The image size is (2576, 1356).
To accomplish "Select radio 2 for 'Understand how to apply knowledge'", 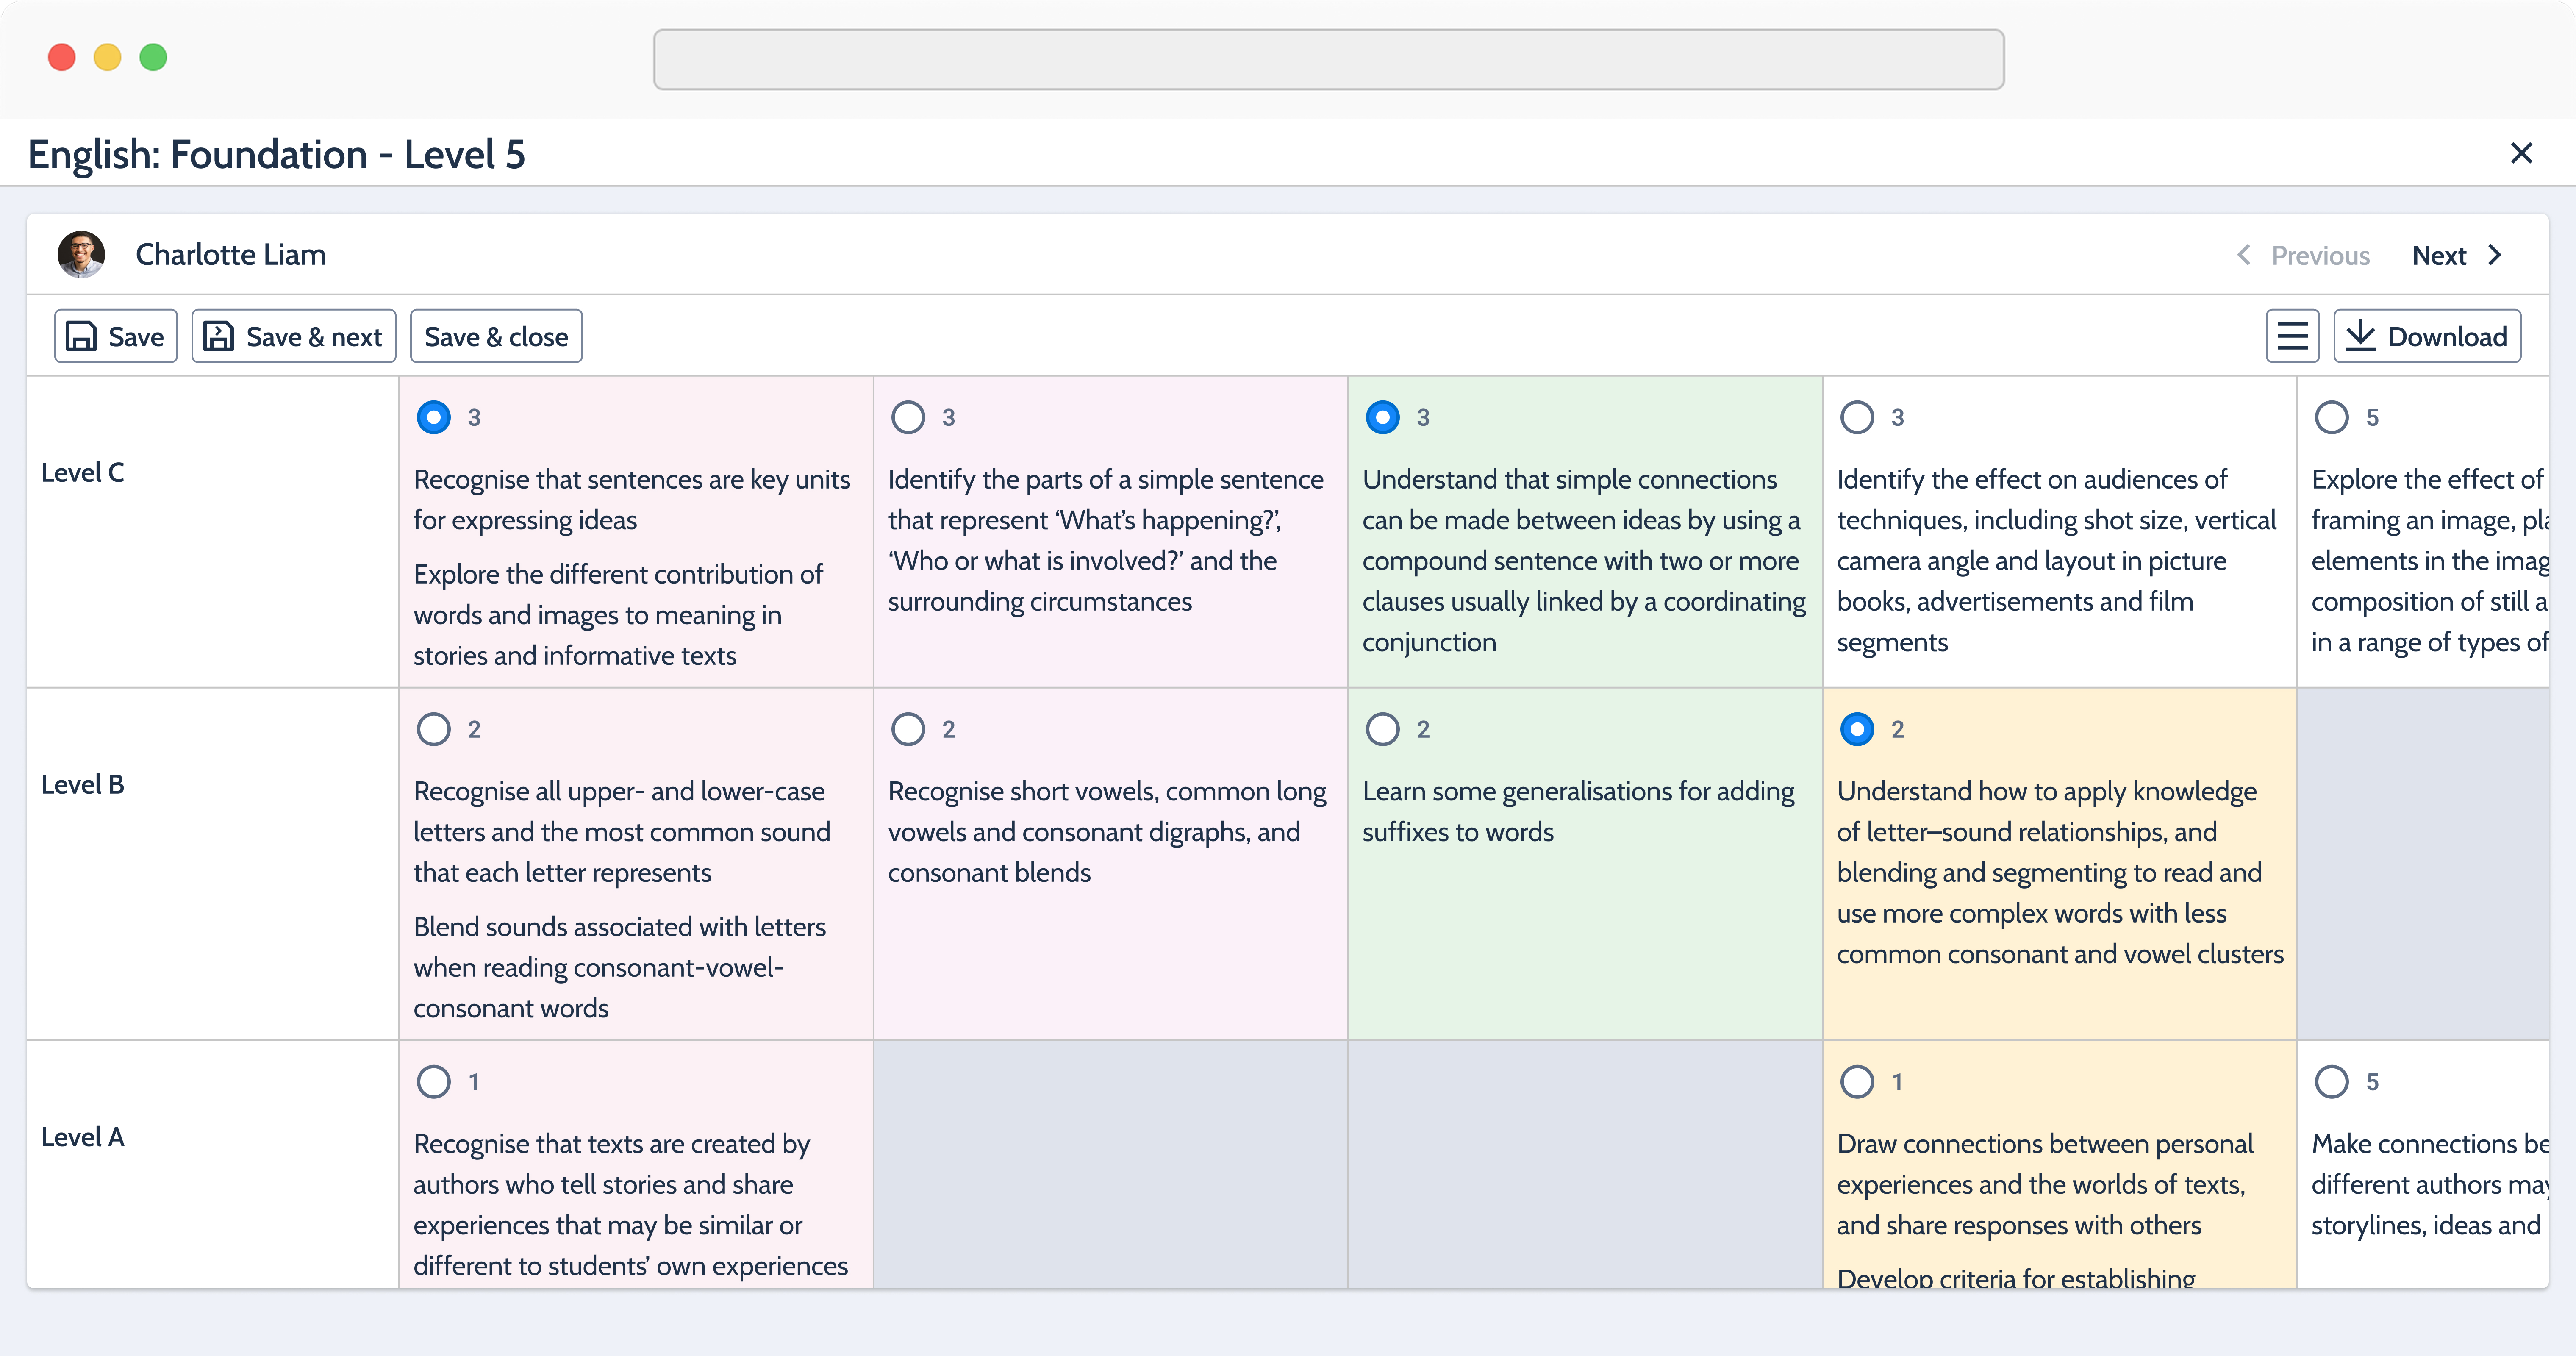I will point(1857,729).
